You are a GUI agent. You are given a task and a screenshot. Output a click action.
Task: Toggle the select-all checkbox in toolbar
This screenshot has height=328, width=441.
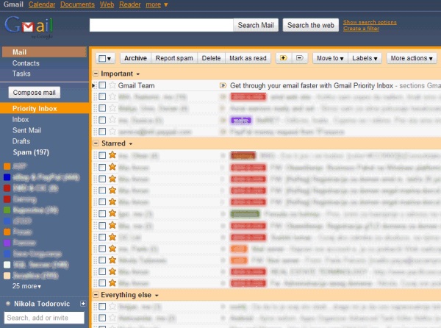102,57
